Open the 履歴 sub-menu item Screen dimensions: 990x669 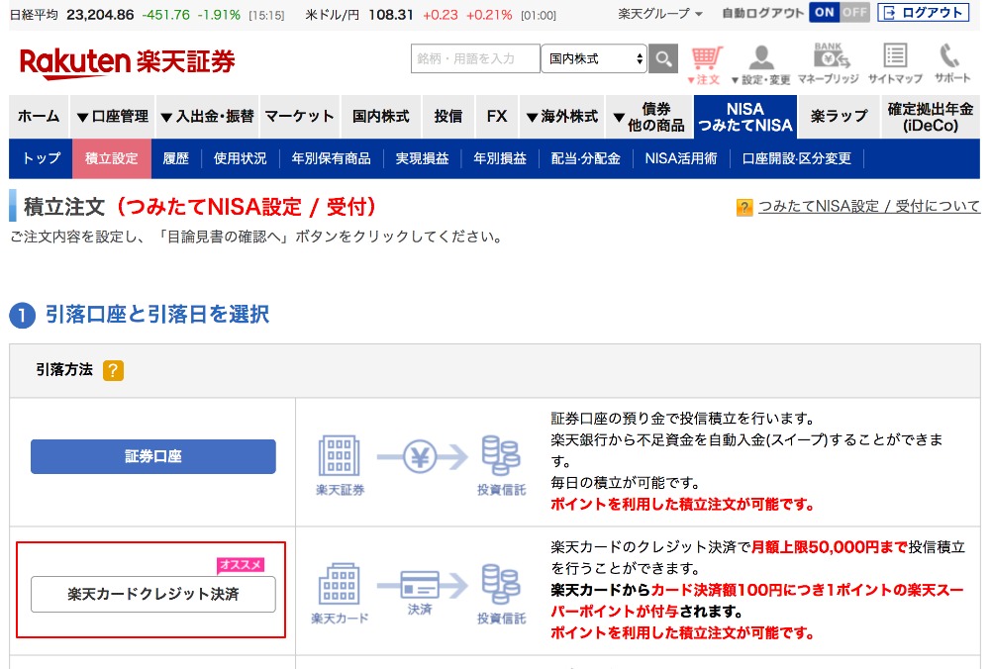pos(175,158)
